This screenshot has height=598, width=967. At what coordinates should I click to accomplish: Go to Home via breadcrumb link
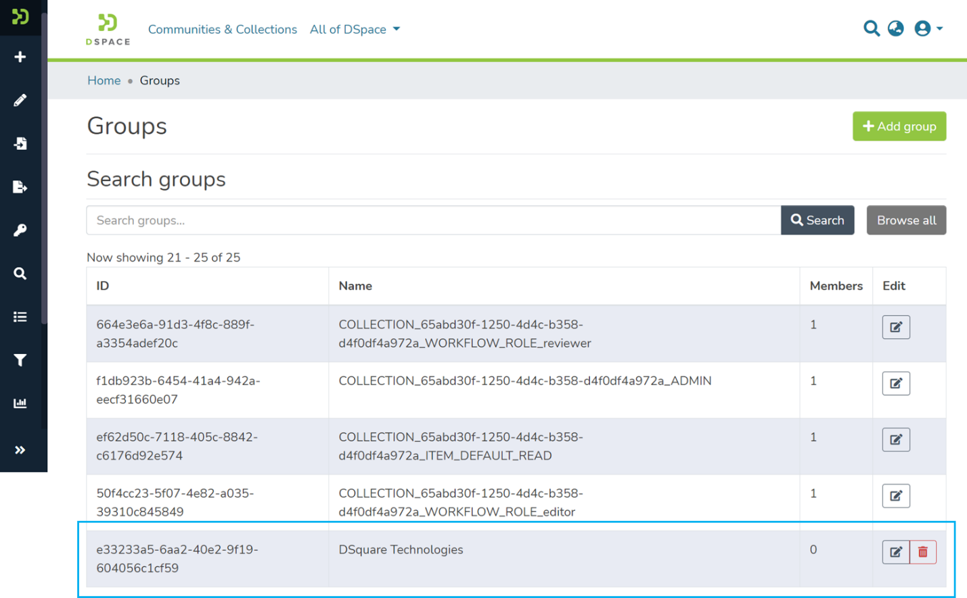click(x=104, y=80)
